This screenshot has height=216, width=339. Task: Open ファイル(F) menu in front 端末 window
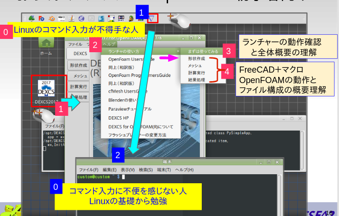pyautogui.click(x=89, y=170)
